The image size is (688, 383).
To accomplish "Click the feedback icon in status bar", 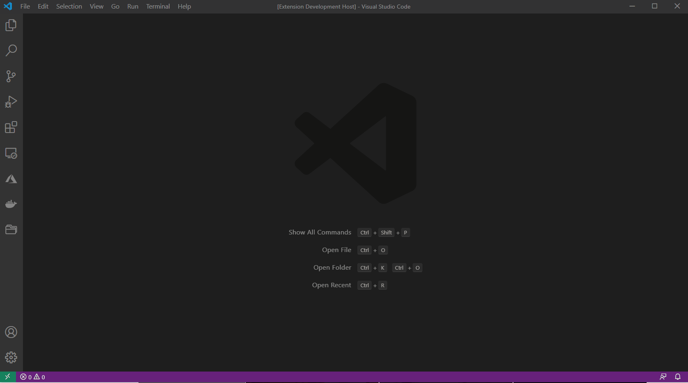I will (x=663, y=377).
